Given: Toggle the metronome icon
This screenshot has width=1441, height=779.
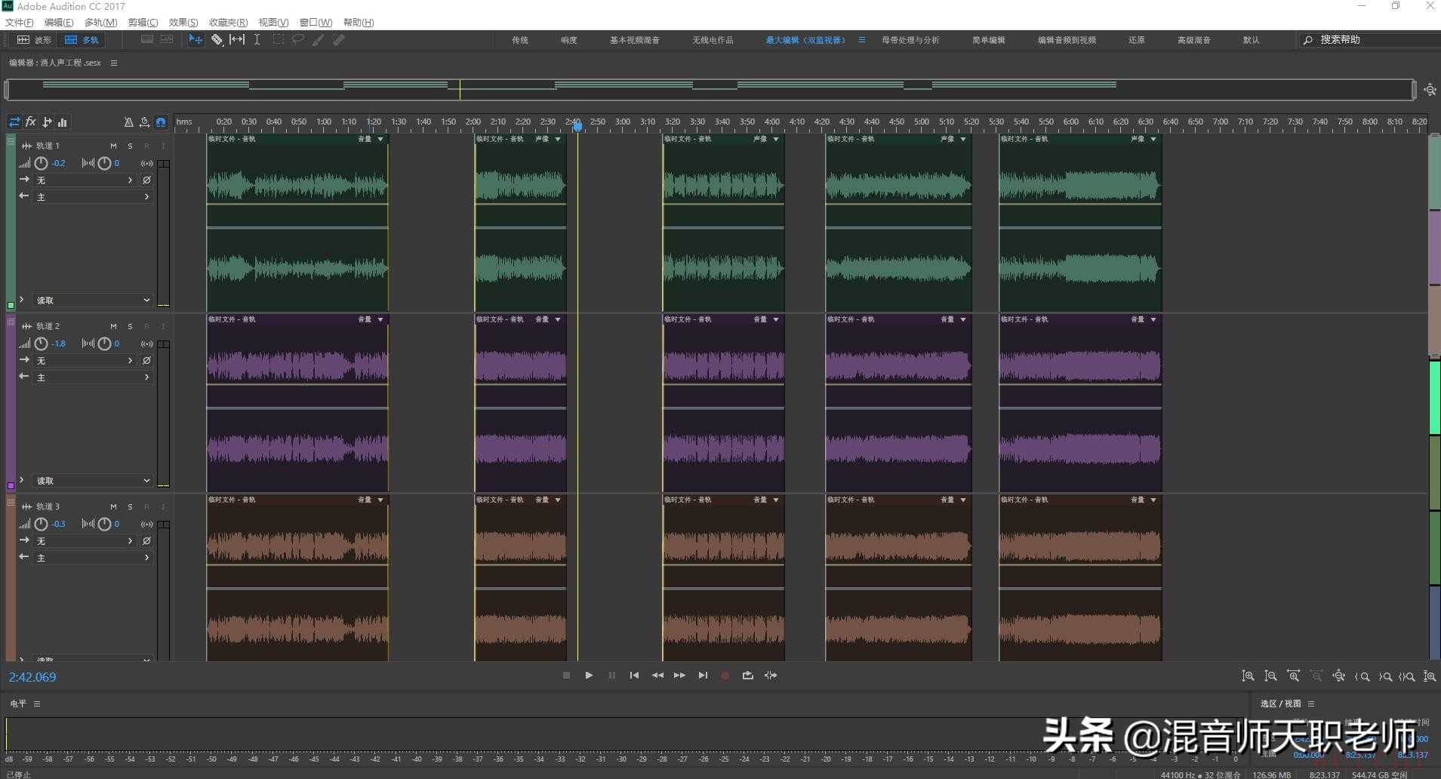Looking at the screenshot, I should (128, 122).
